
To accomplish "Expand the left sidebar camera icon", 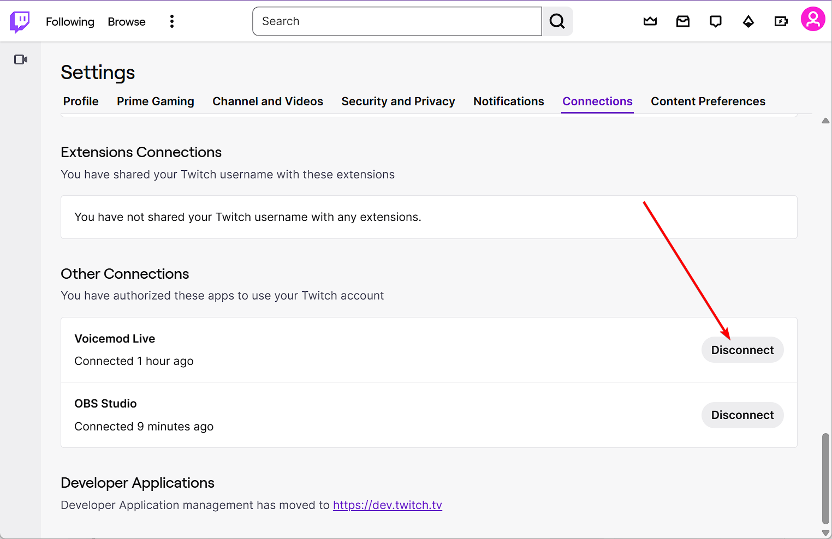I will tap(21, 59).
